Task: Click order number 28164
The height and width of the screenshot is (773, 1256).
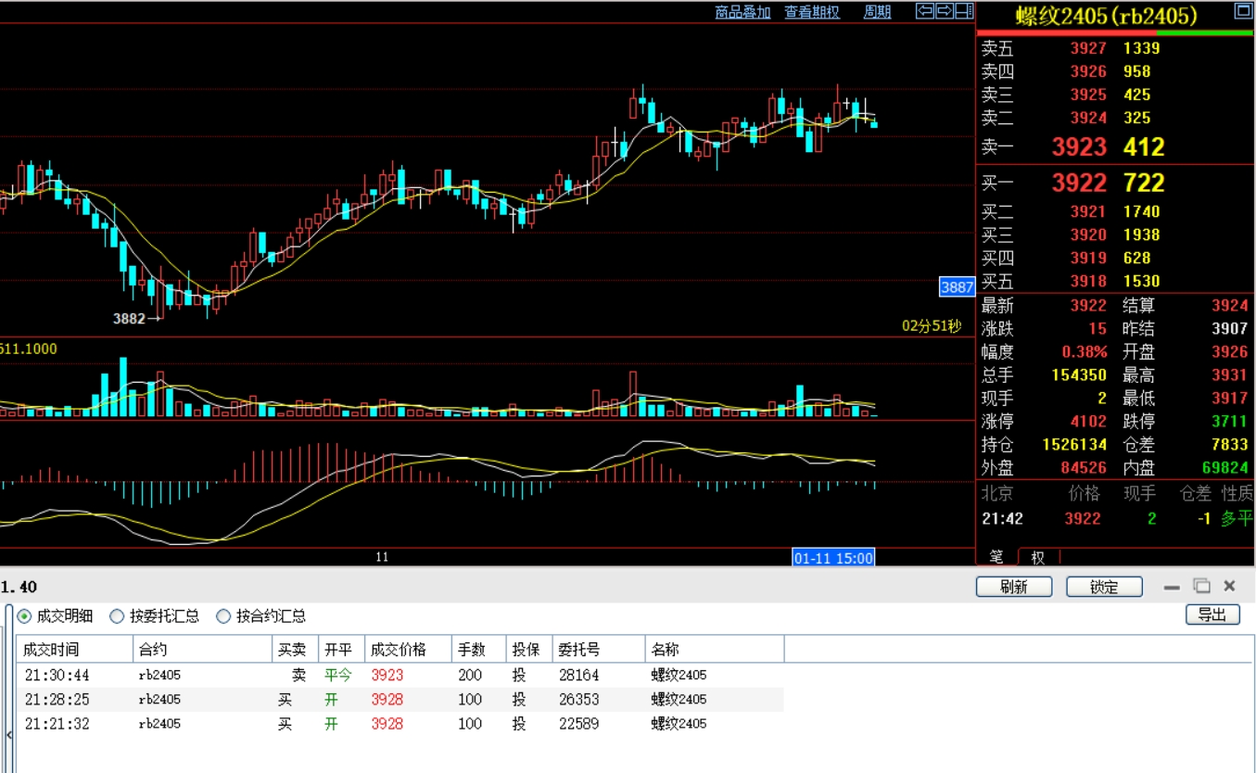Action: tap(578, 675)
